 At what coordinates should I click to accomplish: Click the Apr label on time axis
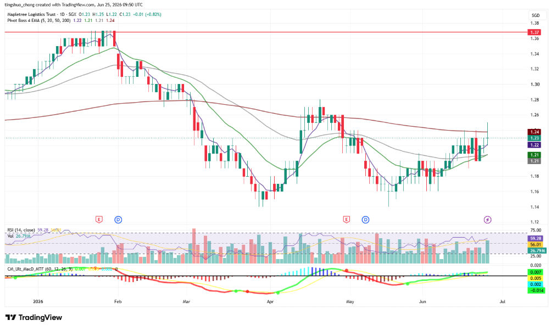pyautogui.click(x=270, y=301)
